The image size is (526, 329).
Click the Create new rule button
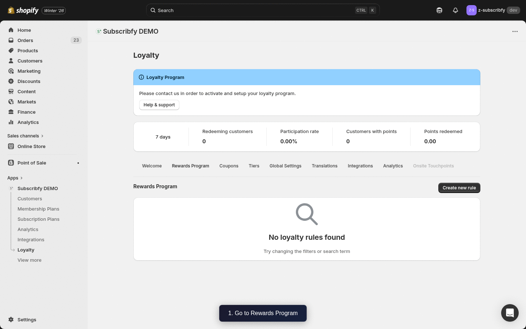click(459, 188)
